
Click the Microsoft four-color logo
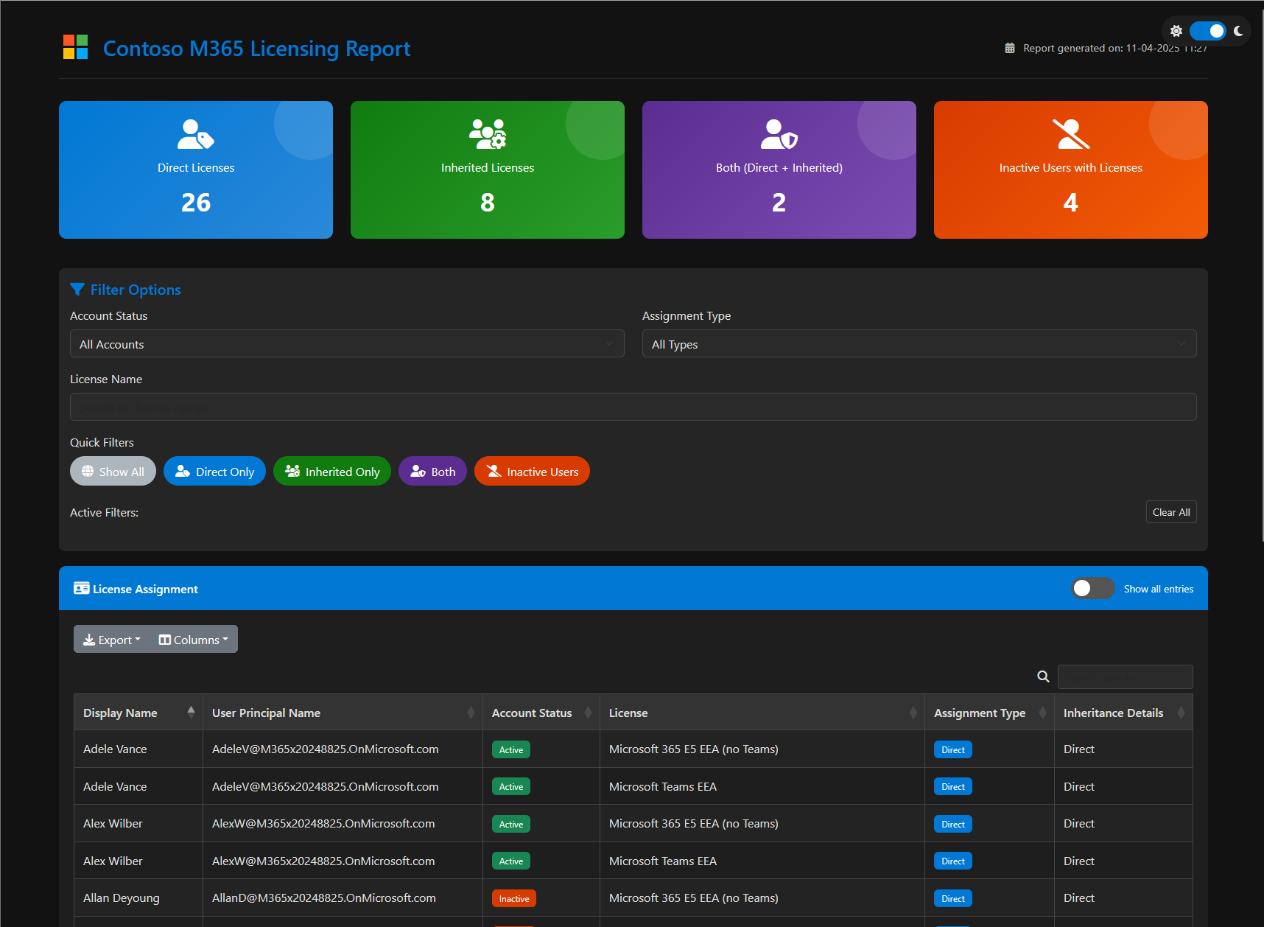(x=75, y=47)
